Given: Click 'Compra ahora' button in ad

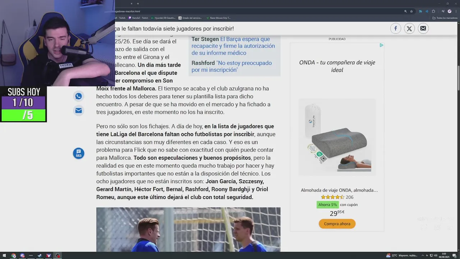Looking at the screenshot, I should 337,224.
